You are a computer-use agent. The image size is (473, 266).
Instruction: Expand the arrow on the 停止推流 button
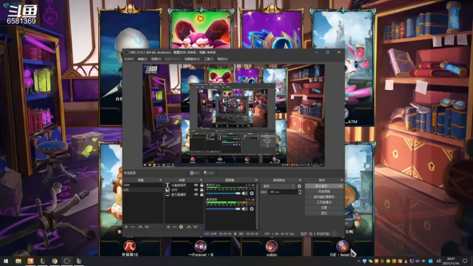(x=341, y=186)
